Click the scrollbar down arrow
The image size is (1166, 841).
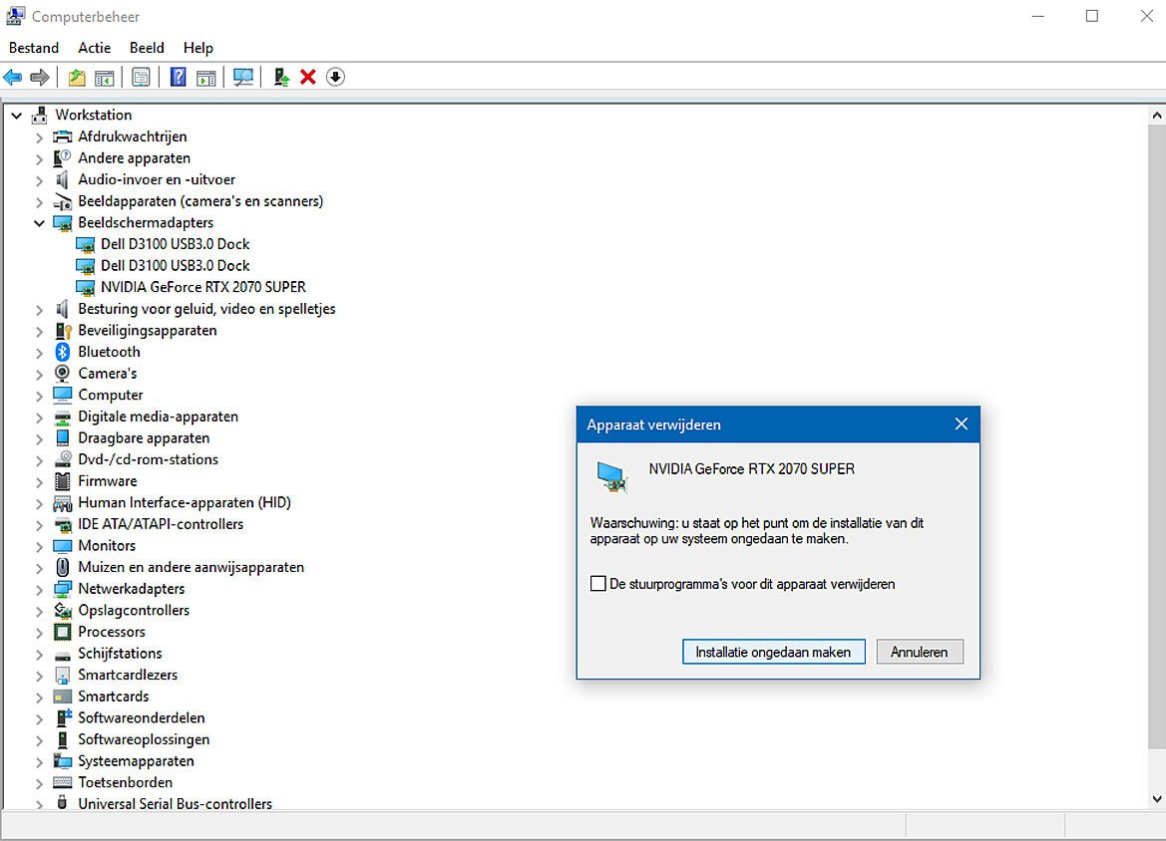pyautogui.click(x=1156, y=799)
